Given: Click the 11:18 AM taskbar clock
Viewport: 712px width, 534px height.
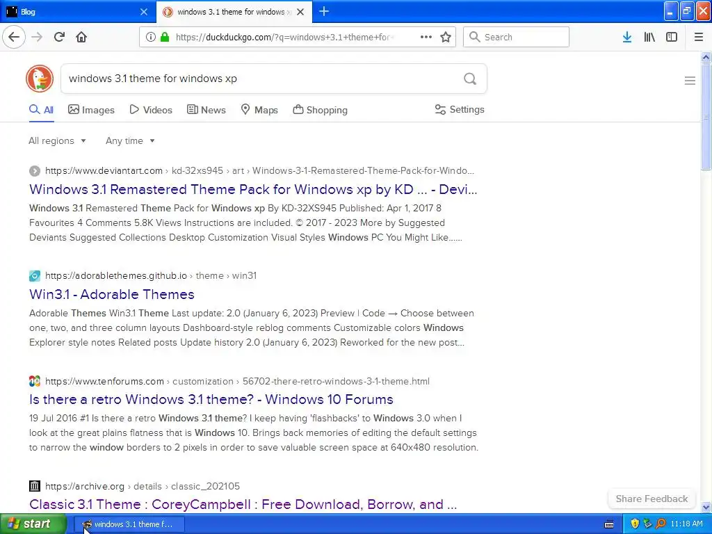Looking at the screenshot, I should click(x=686, y=524).
